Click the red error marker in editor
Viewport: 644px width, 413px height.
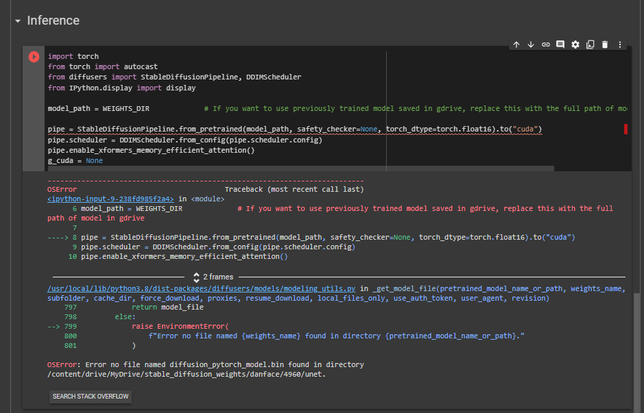click(625, 129)
